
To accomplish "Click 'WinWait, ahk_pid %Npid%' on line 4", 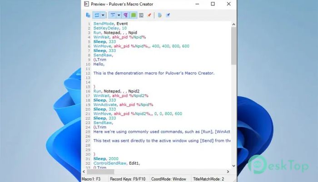I will [119, 37].
